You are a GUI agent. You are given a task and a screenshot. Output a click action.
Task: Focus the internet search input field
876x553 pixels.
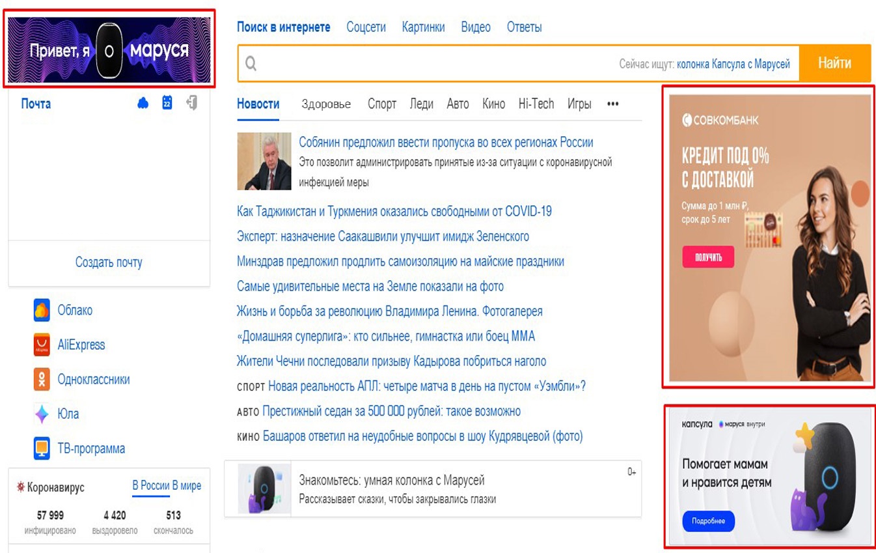point(430,64)
